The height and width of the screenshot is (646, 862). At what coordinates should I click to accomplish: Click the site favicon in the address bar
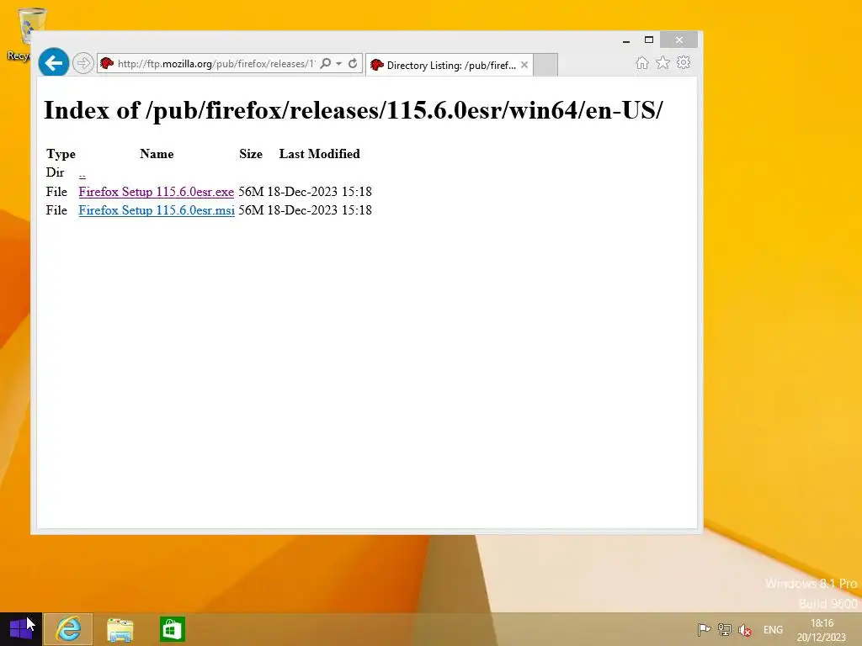tap(107, 63)
